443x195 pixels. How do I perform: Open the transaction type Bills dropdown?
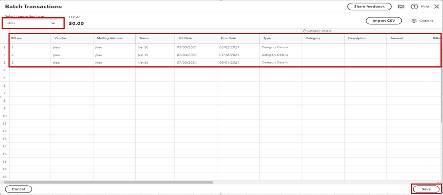31,23
